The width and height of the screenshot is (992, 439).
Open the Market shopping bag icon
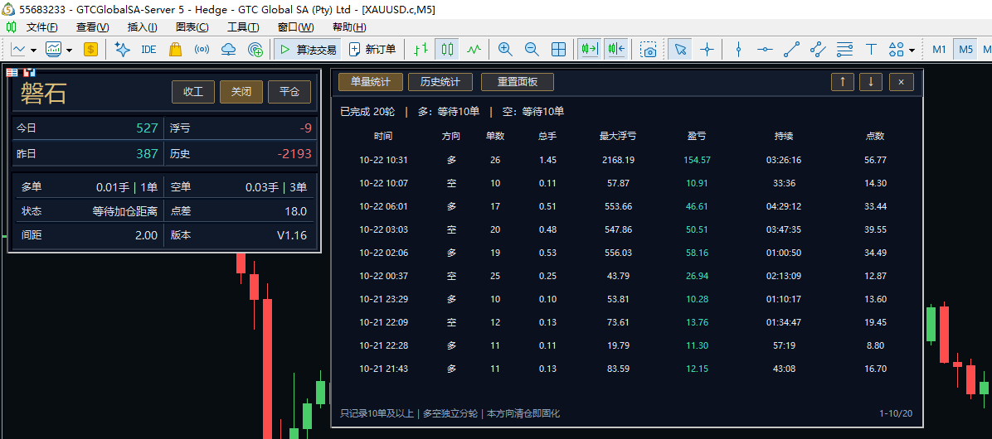175,49
